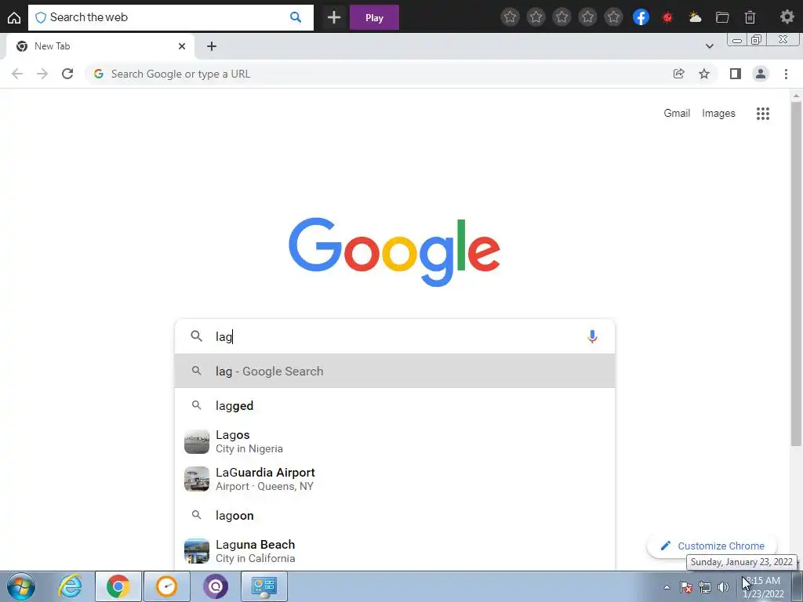The image size is (803, 602).
Task: Open the Windows Start button
Action: tap(21, 586)
